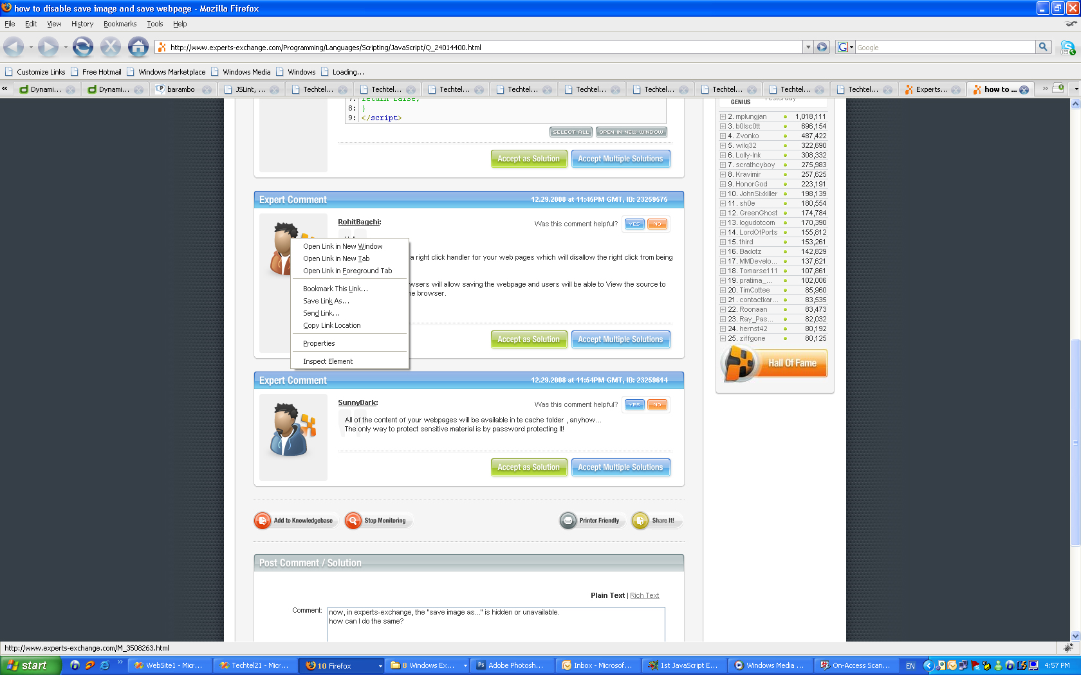Open the Bookmarks menu
The height and width of the screenshot is (675, 1081).
click(x=120, y=24)
